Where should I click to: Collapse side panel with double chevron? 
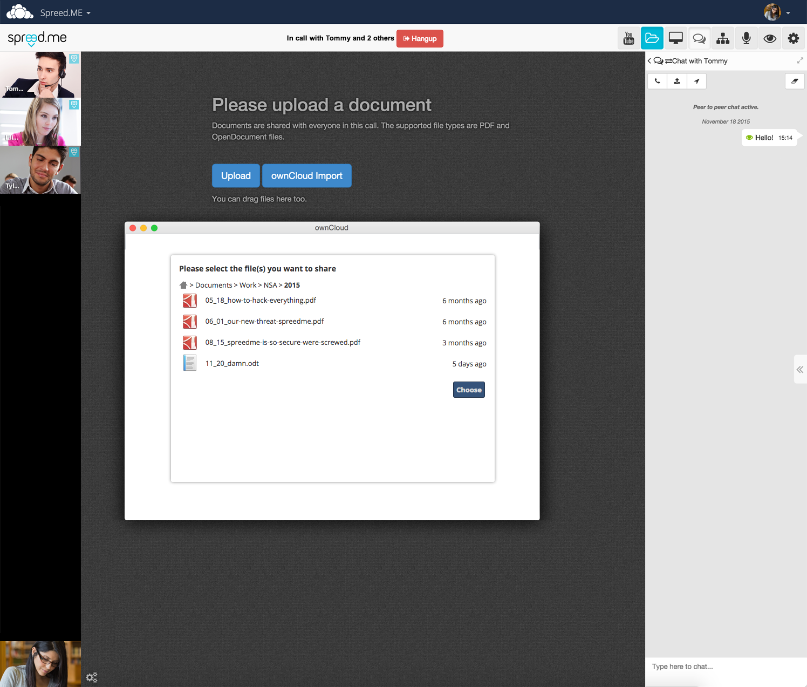click(x=800, y=370)
